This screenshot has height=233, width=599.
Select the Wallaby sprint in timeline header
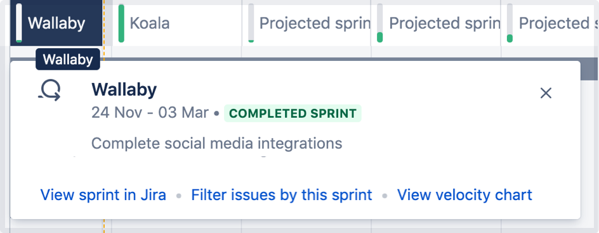(x=56, y=23)
